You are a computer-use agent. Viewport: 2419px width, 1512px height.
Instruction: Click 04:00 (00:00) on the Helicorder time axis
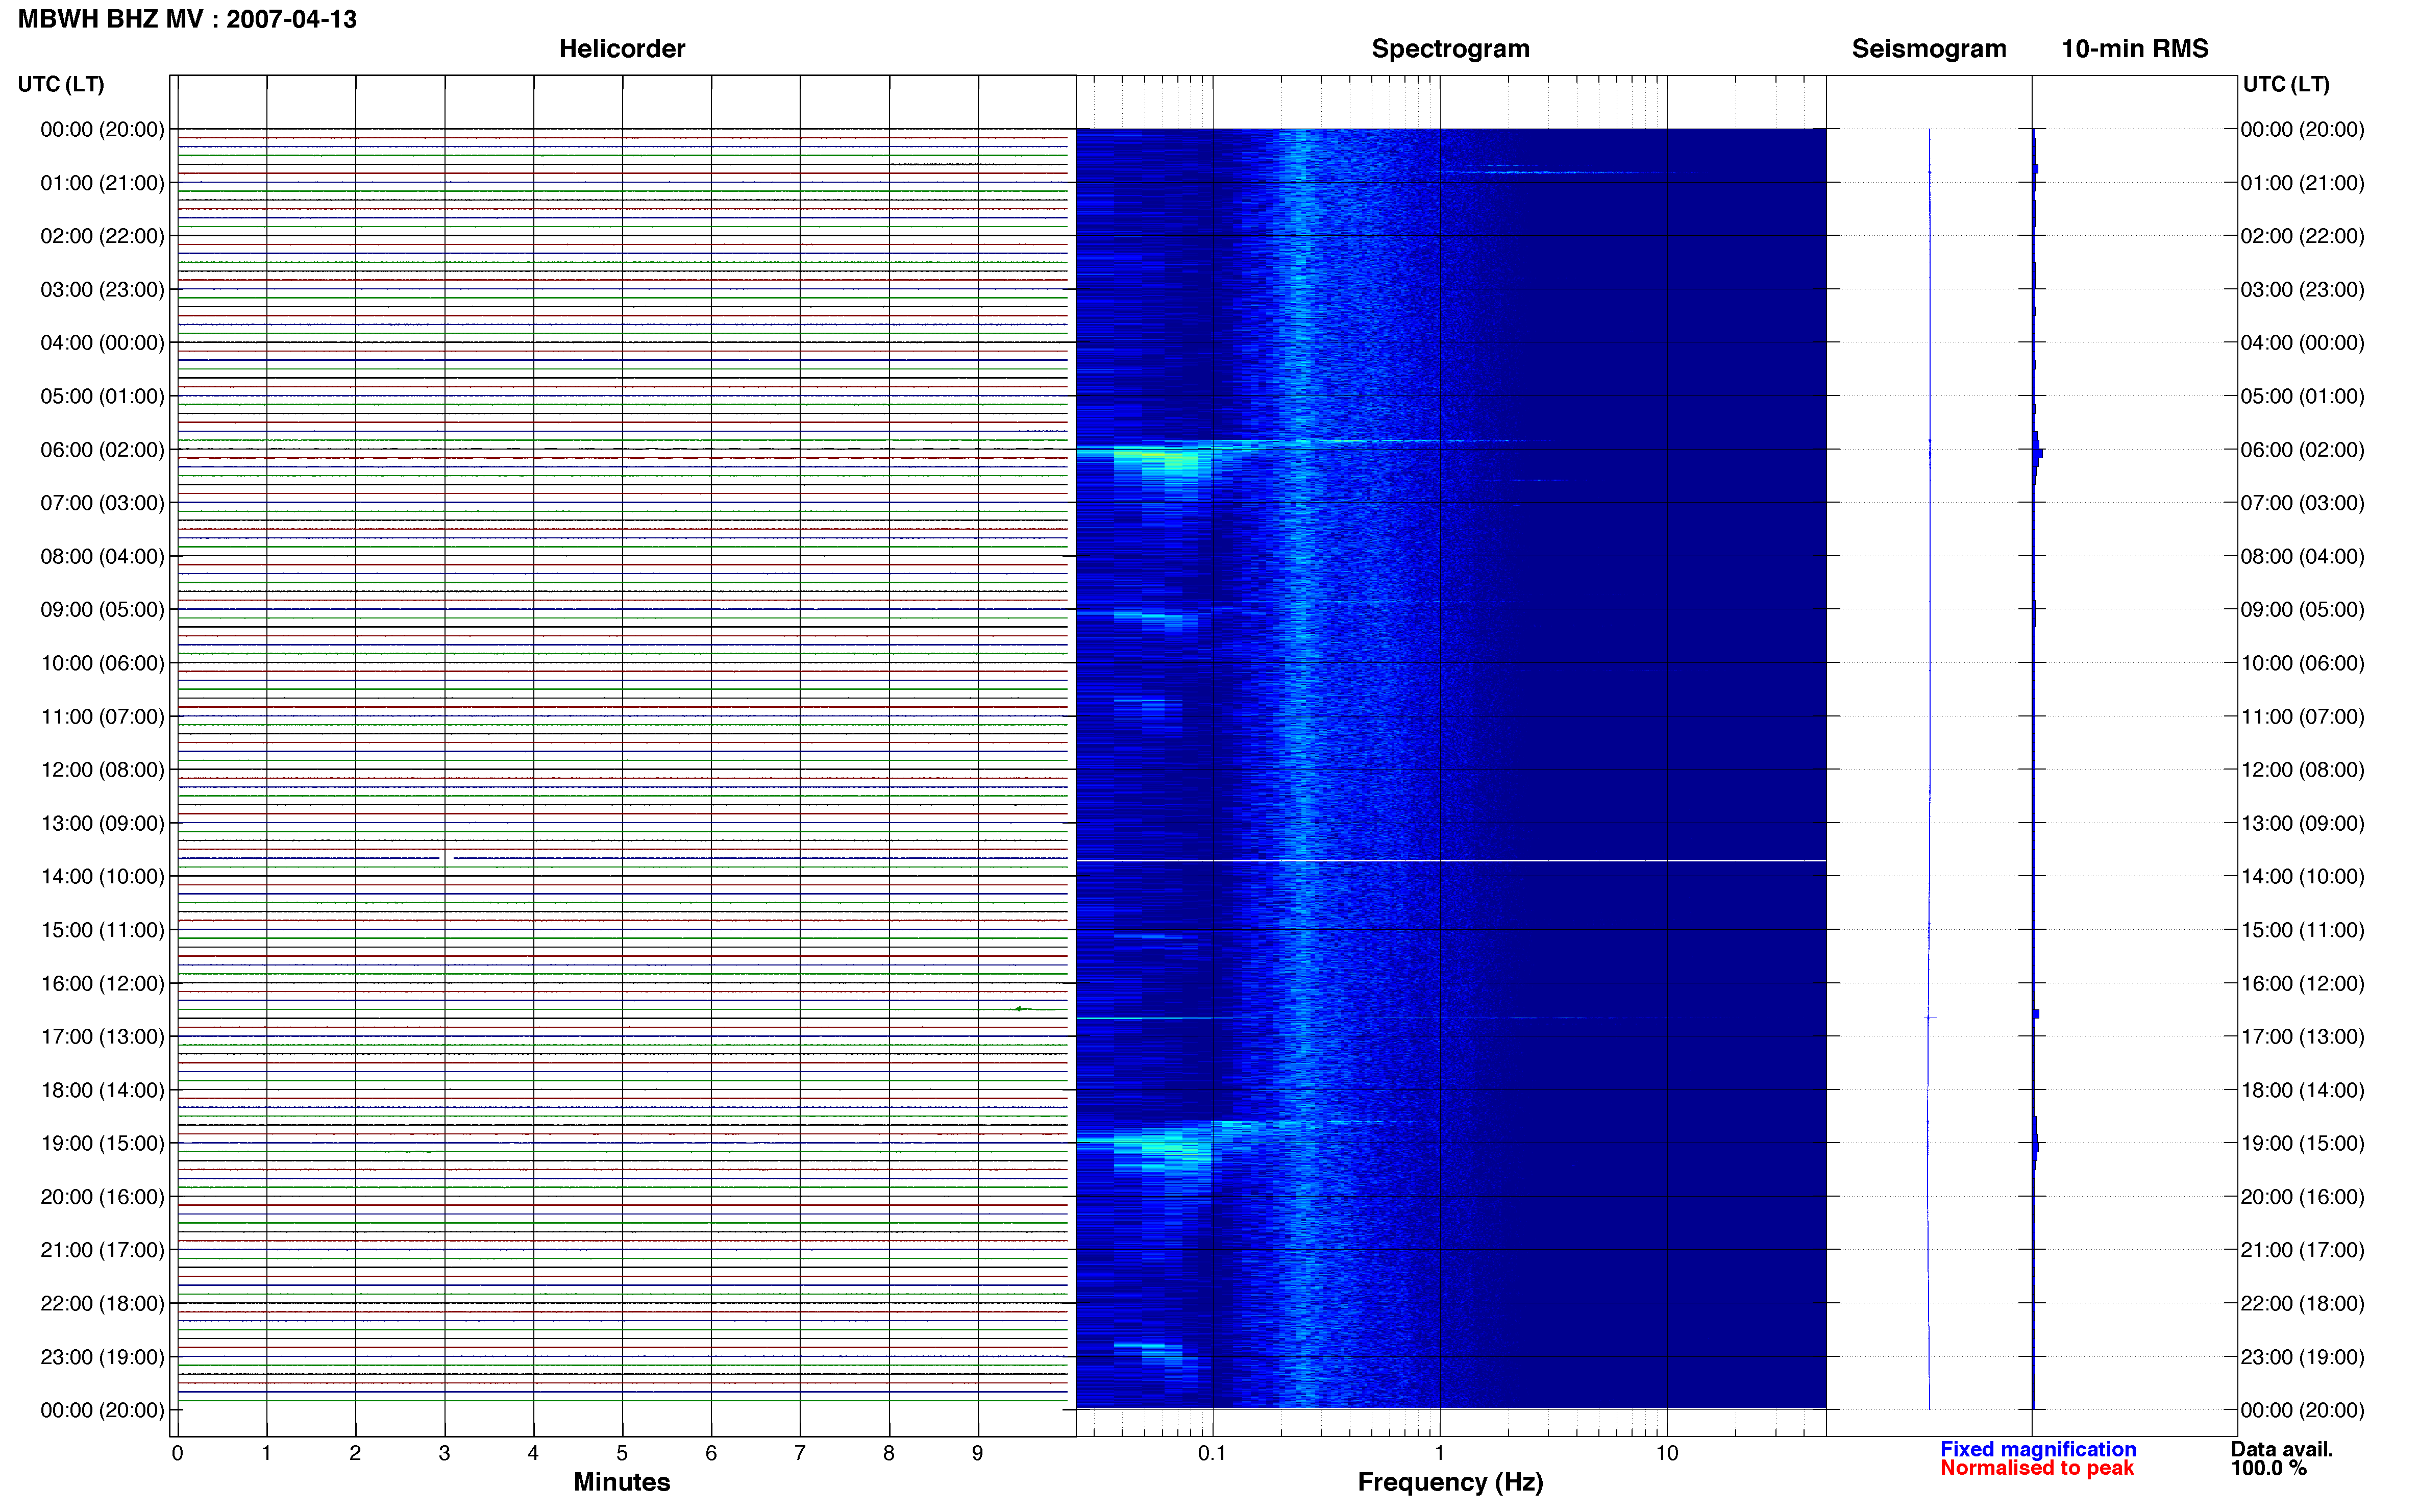coord(102,343)
